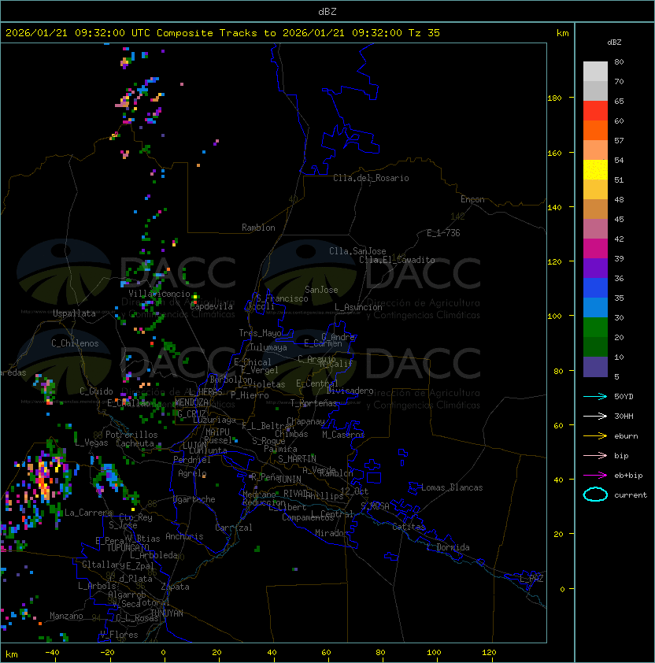Click the 'MENDOZA' city label
Image resolution: width=655 pixels, height=663 pixels.
(191, 402)
